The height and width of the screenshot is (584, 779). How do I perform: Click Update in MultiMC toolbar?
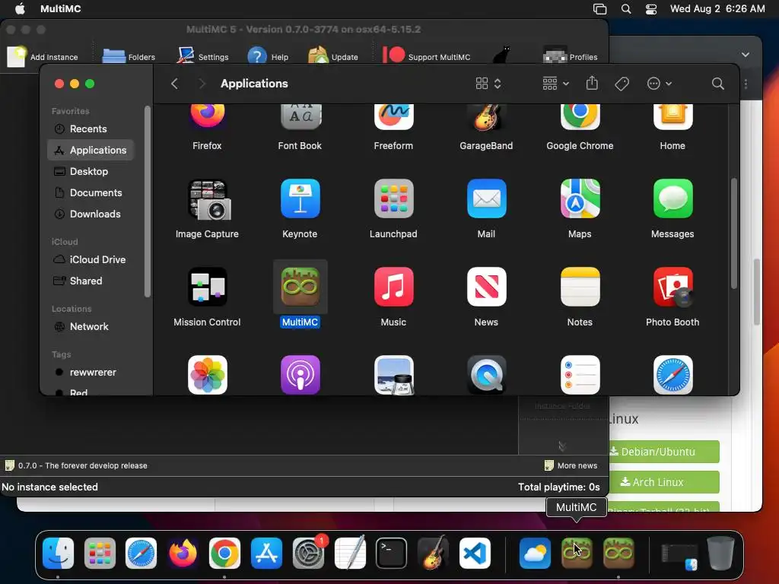coord(333,56)
